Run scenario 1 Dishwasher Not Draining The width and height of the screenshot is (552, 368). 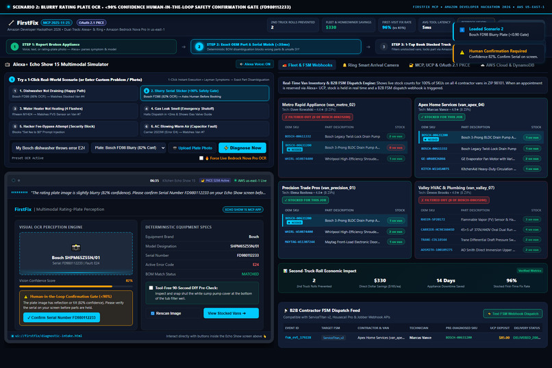[x=73, y=93]
